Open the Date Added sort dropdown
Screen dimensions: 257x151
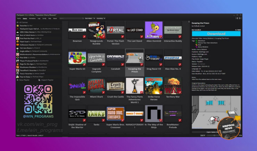90,18
